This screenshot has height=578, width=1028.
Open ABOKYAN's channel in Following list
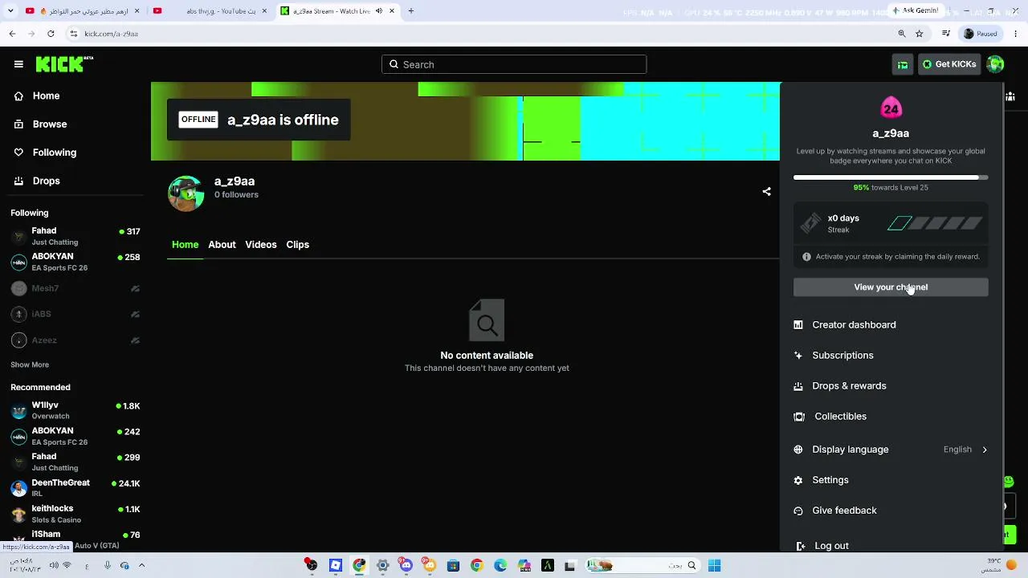coord(75,262)
